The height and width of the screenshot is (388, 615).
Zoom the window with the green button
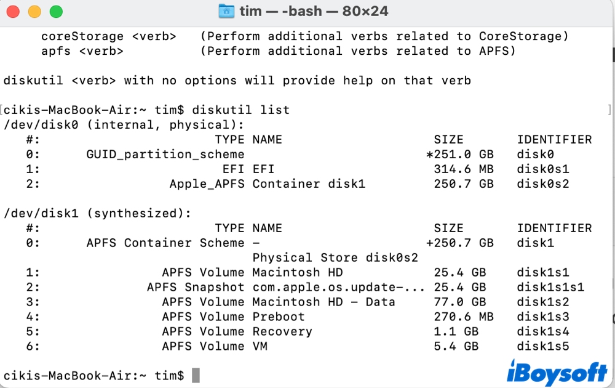[56, 11]
